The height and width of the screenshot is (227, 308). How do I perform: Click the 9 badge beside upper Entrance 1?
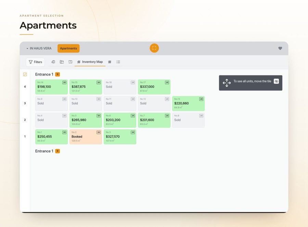57,74
